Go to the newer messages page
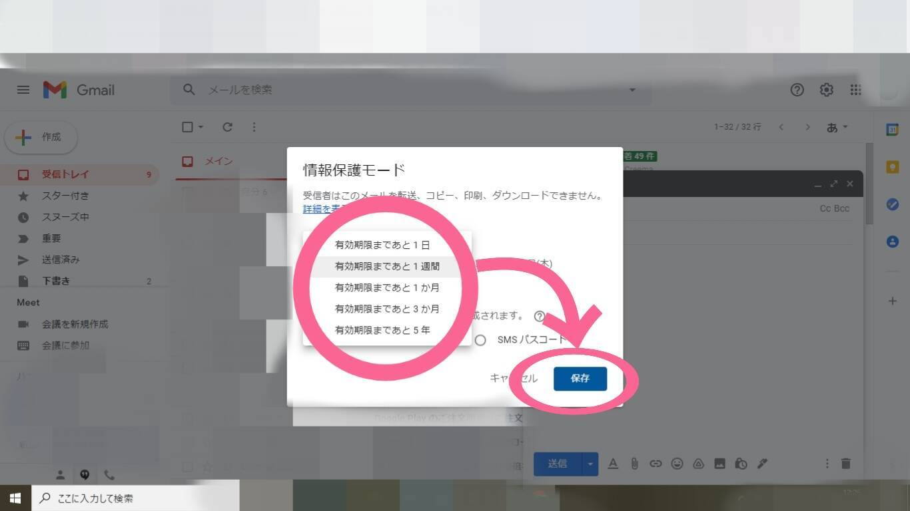The height and width of the screenshot is (511, 910). (781, 127)
